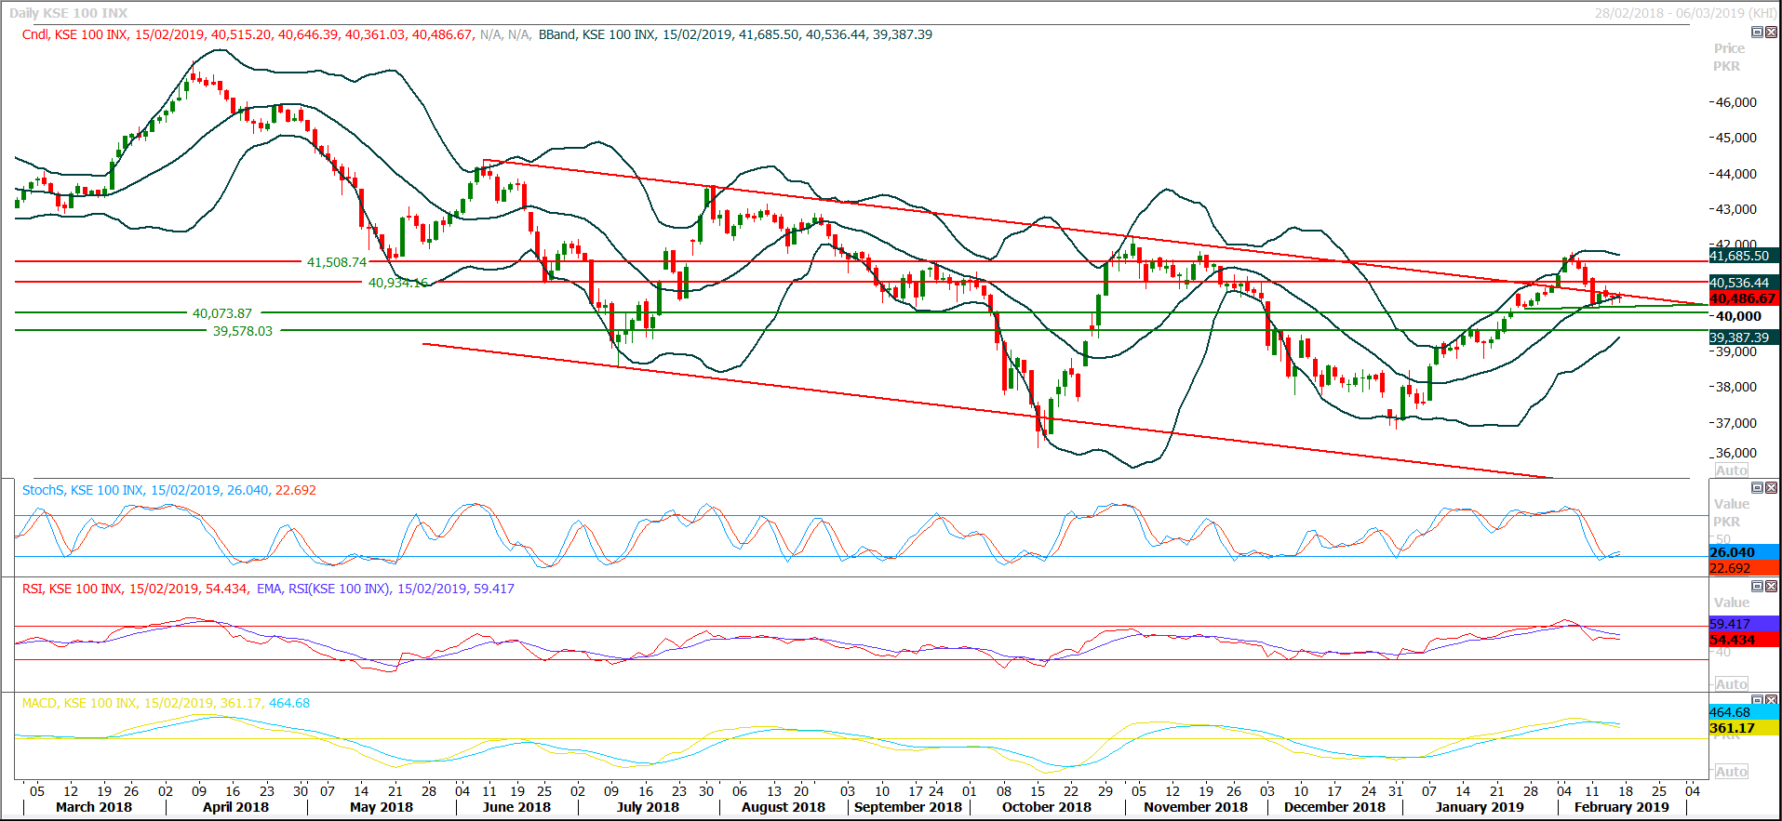The width and height of the screenshot is (1782, 821).
Task: Click July 2018 on the time axis
Action: tap(648, 807)
